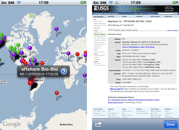Click the Depth field label link
Screen dimensions: 179x130
pos(119,54)
